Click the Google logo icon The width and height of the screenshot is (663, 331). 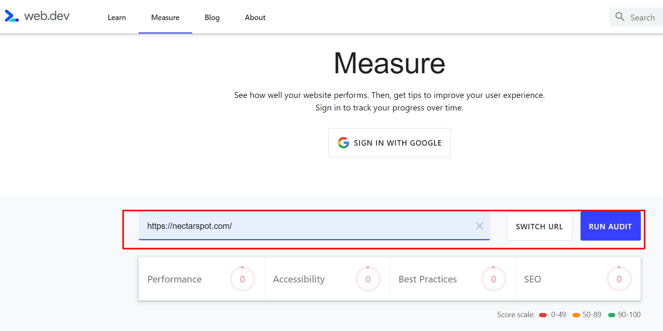[344, 143]
